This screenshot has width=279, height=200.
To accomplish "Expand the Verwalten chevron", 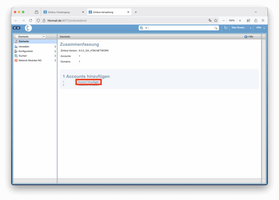I will [x=55, y=47].
